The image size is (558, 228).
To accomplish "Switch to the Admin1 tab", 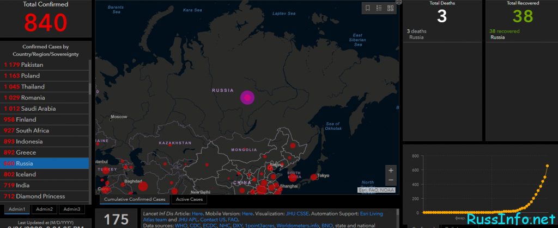I will coord(17,209).
